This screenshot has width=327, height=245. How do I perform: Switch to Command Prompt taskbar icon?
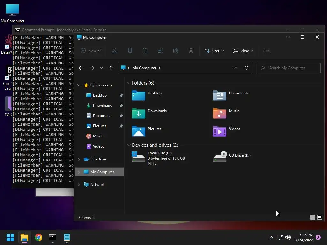coord(52,237)
